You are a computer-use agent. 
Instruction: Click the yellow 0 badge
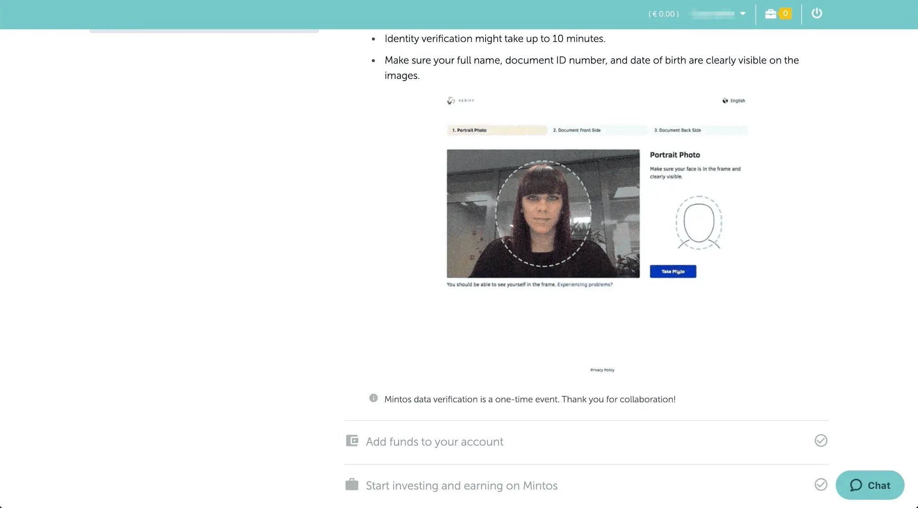(x=785, y=14)
